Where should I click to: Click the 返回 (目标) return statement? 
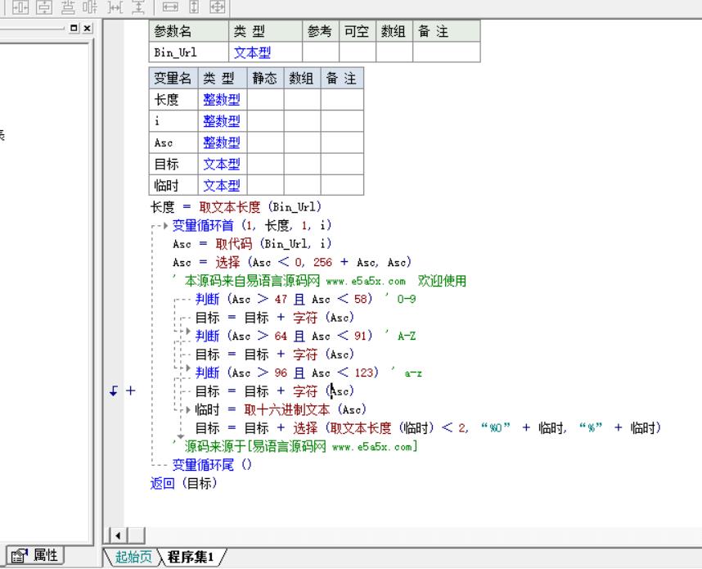click(x=183, y=483)
